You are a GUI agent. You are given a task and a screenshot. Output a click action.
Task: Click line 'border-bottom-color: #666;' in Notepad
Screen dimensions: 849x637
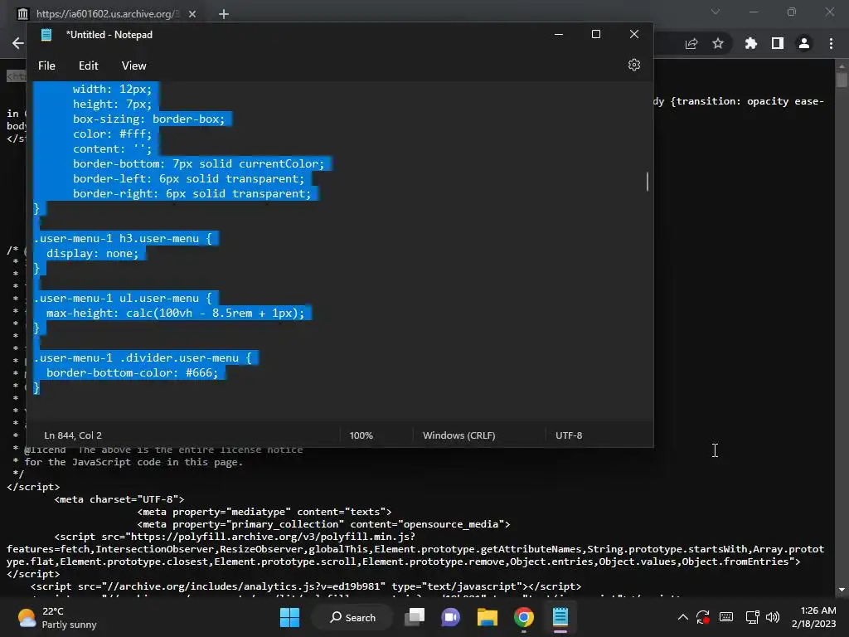[132, 372]
